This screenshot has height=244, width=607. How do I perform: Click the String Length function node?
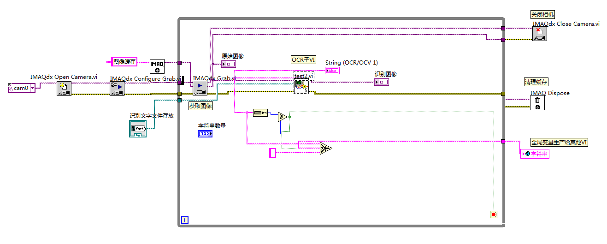click(x=260, y=113)
